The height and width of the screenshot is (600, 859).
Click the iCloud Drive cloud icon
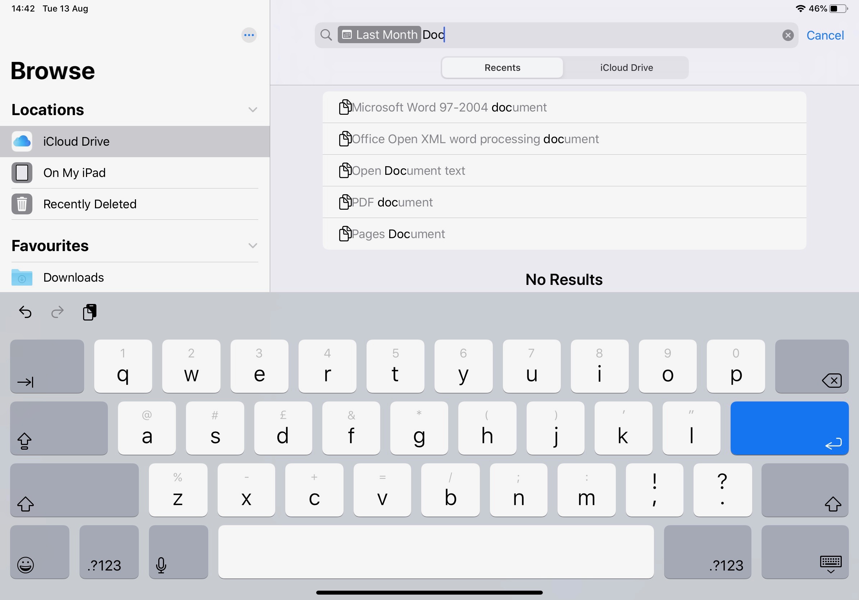[22, 141]
